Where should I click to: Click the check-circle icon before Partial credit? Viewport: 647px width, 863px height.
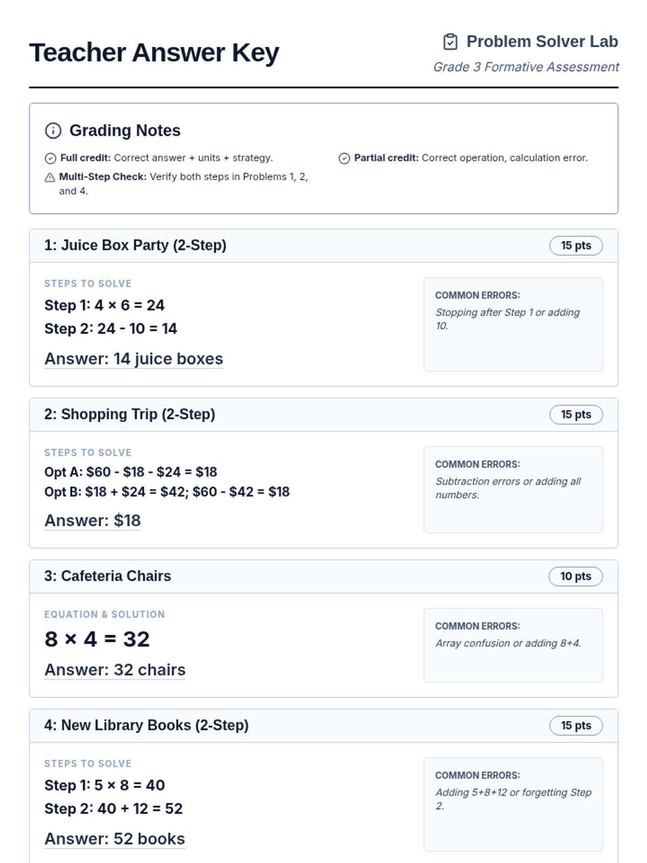[x=344, y=158]
